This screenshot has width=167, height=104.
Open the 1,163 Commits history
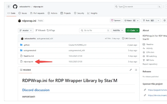click(129, 38)
